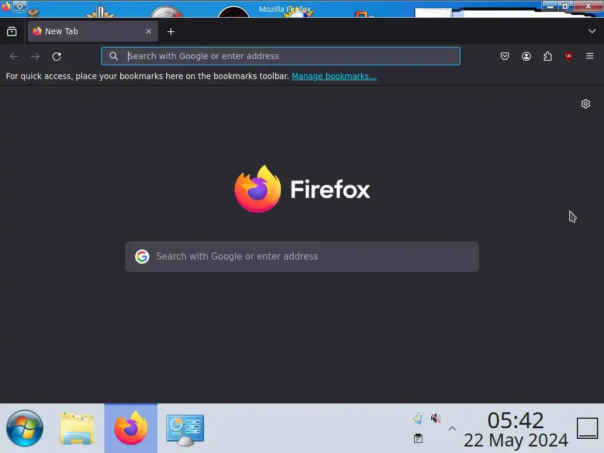Open the Save to Pocket icon
604x453 pixels.
pos(505,56)
